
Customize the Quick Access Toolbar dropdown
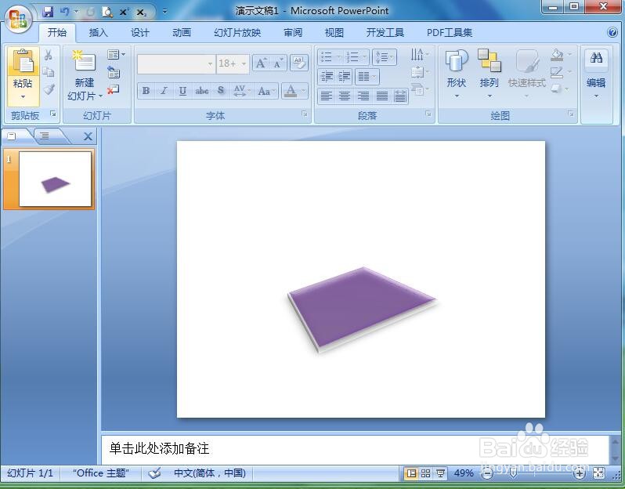point(164,12)
